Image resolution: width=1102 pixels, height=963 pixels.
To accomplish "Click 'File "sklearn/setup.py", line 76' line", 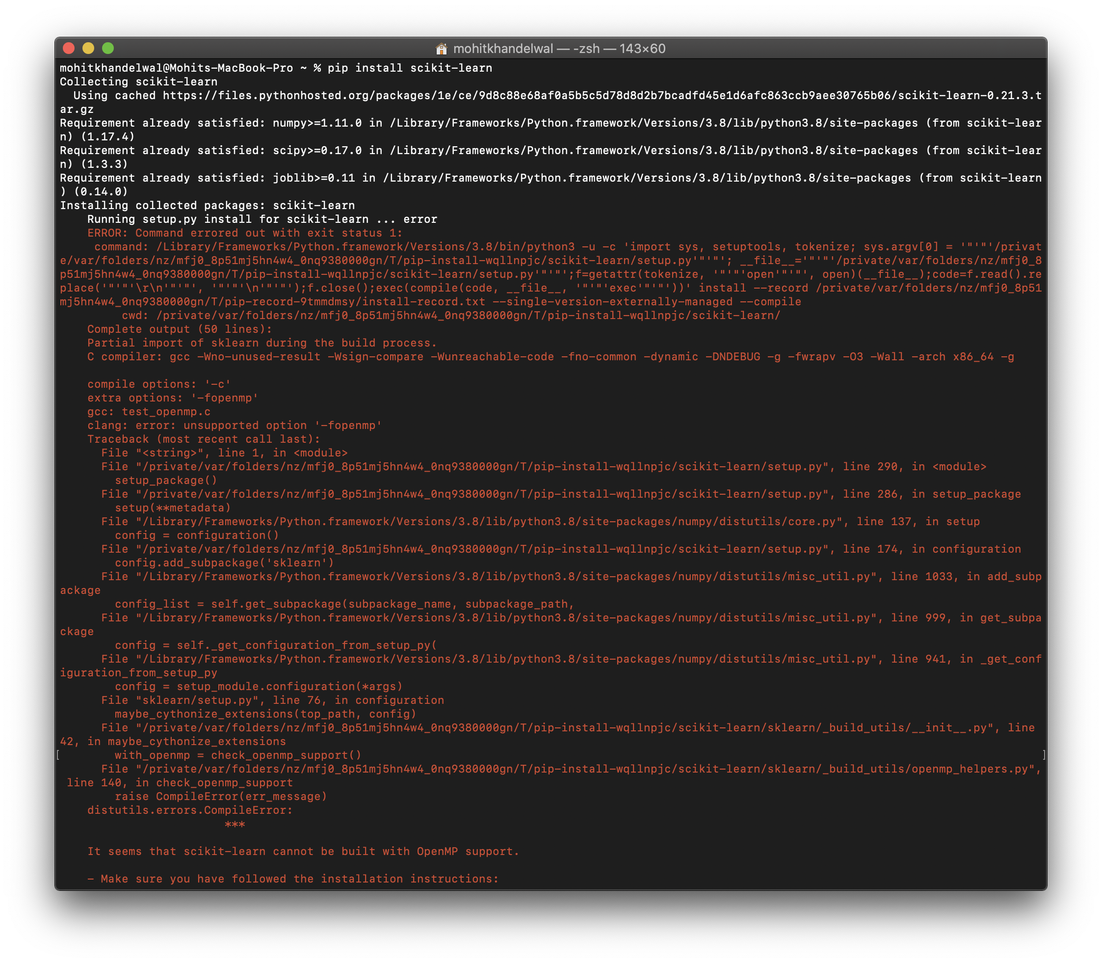I will [273, 700].
